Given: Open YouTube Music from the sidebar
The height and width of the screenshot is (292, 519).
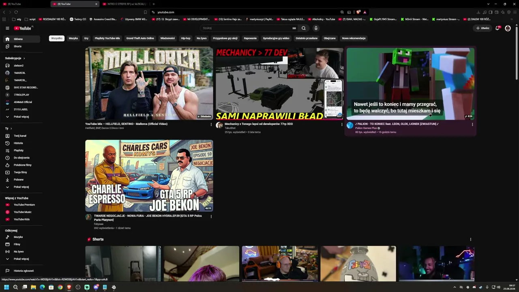Looking at the screenshot, I should pyautogui.click(x=22, y=212).
